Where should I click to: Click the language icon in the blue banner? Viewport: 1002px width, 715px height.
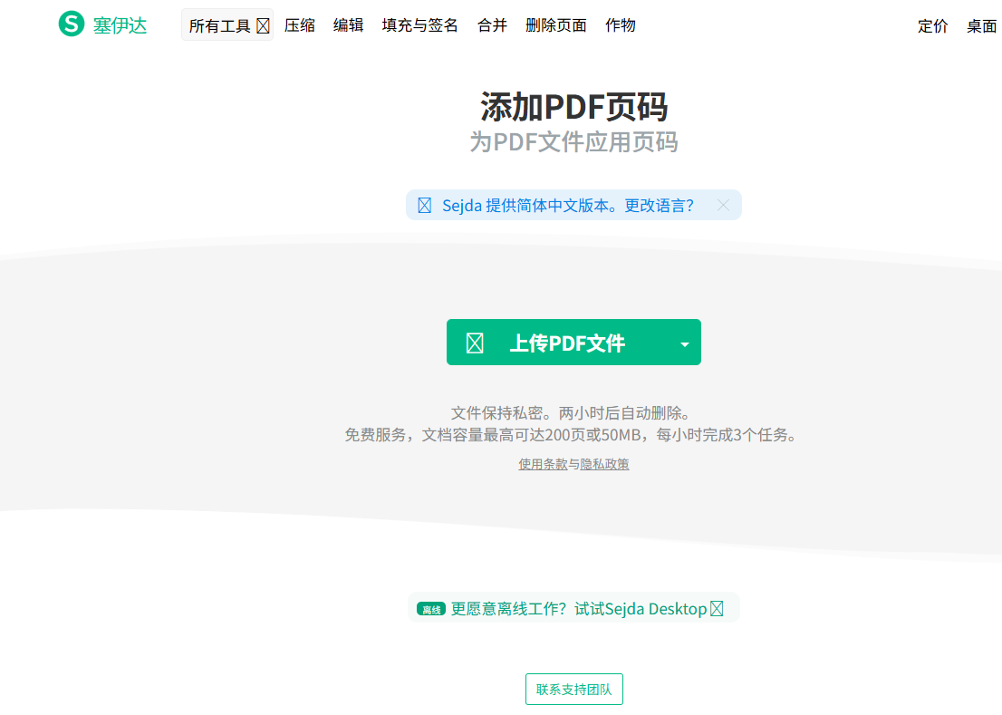point(424,206)
